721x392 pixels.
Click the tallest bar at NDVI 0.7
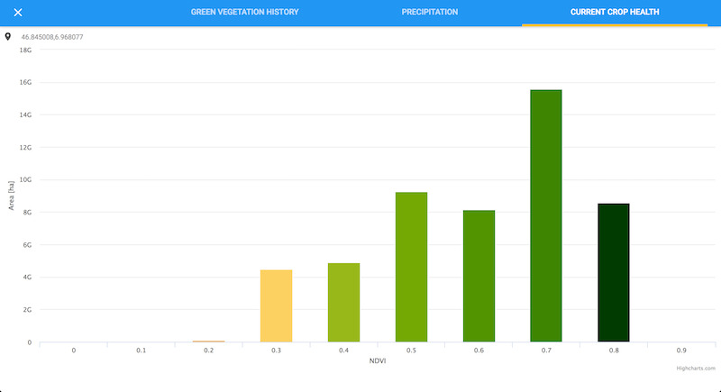point(546,216)
